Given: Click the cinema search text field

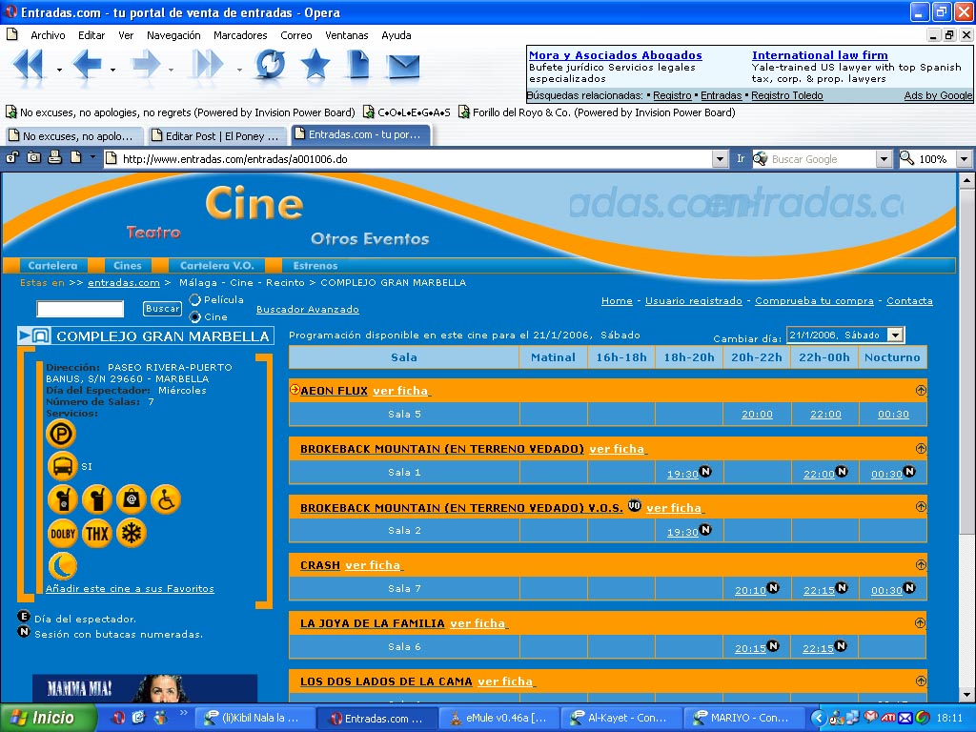Looking at the screenshot, I should (x=80, y=309).
